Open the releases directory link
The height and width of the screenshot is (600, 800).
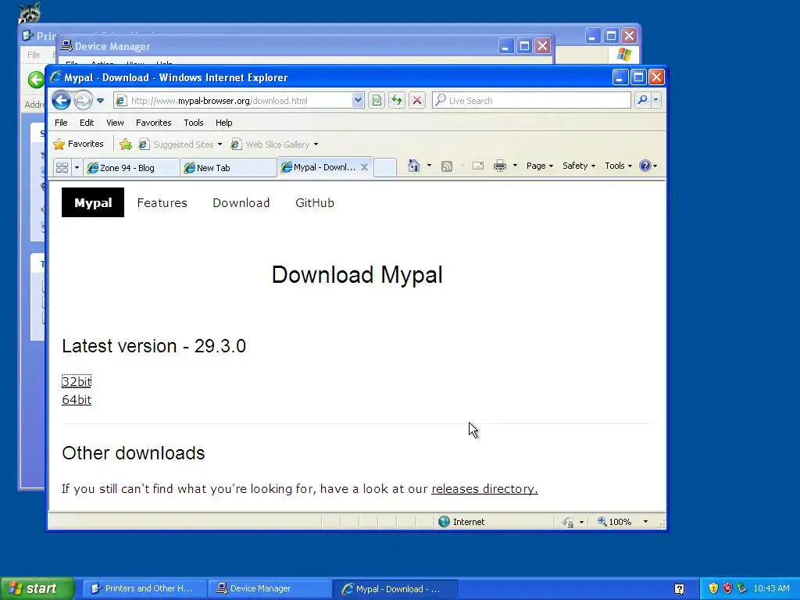(x=484, y=489)
